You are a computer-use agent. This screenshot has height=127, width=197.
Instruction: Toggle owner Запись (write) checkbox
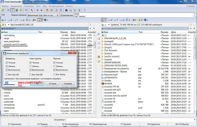pyautogui.click(x=7, y=66)
